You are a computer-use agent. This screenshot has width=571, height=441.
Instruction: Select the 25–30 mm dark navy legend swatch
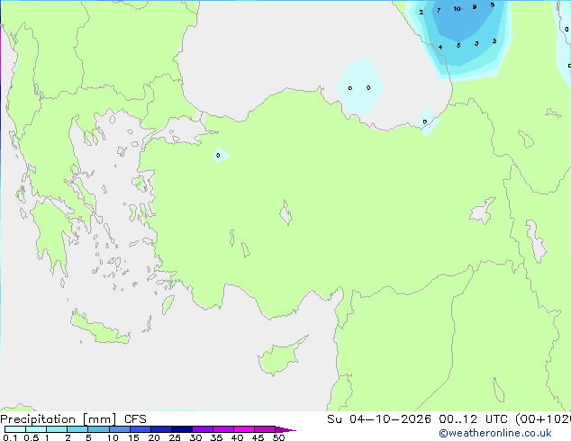click(182, 429)
